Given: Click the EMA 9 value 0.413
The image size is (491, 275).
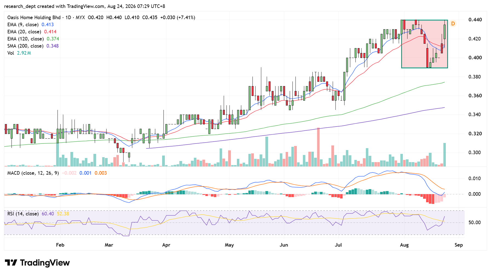Looking at the screenshot, I should [48, 25].
